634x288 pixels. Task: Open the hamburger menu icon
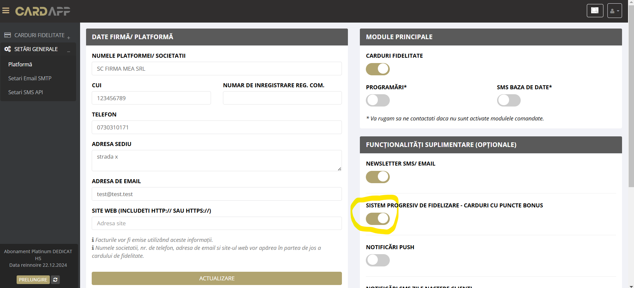click(x=6, y=11)
